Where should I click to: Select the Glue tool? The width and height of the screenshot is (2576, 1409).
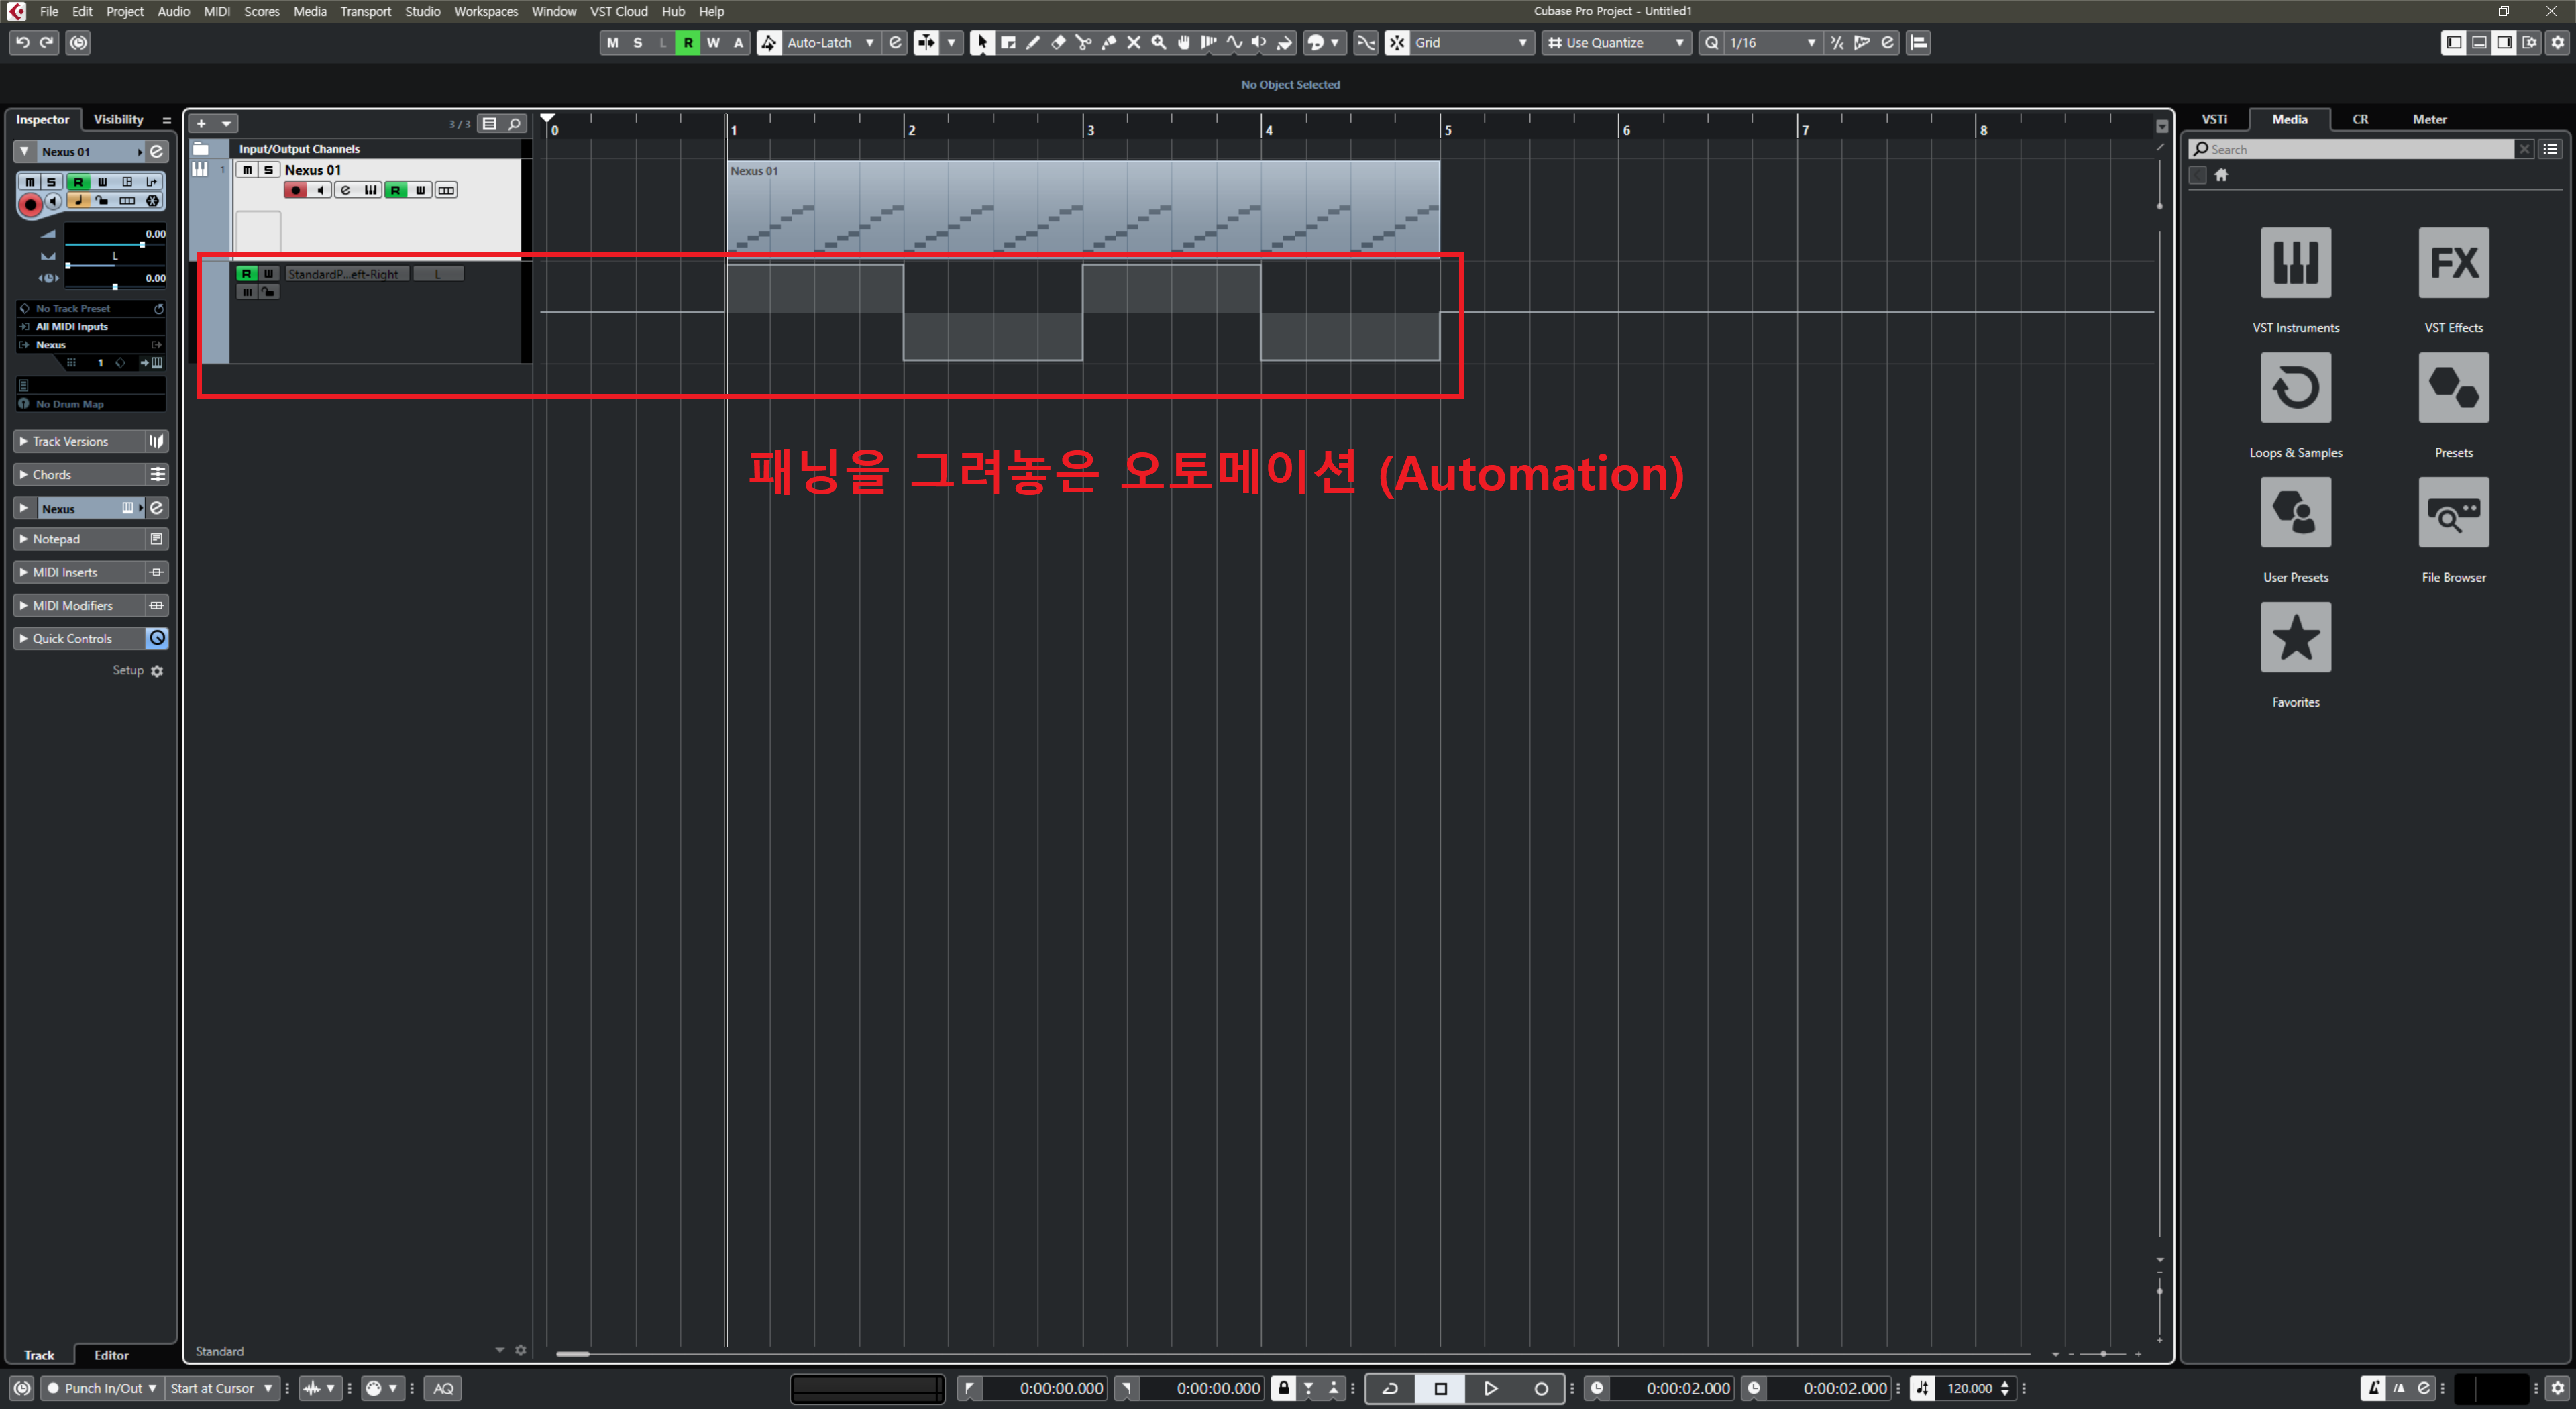1108,43
